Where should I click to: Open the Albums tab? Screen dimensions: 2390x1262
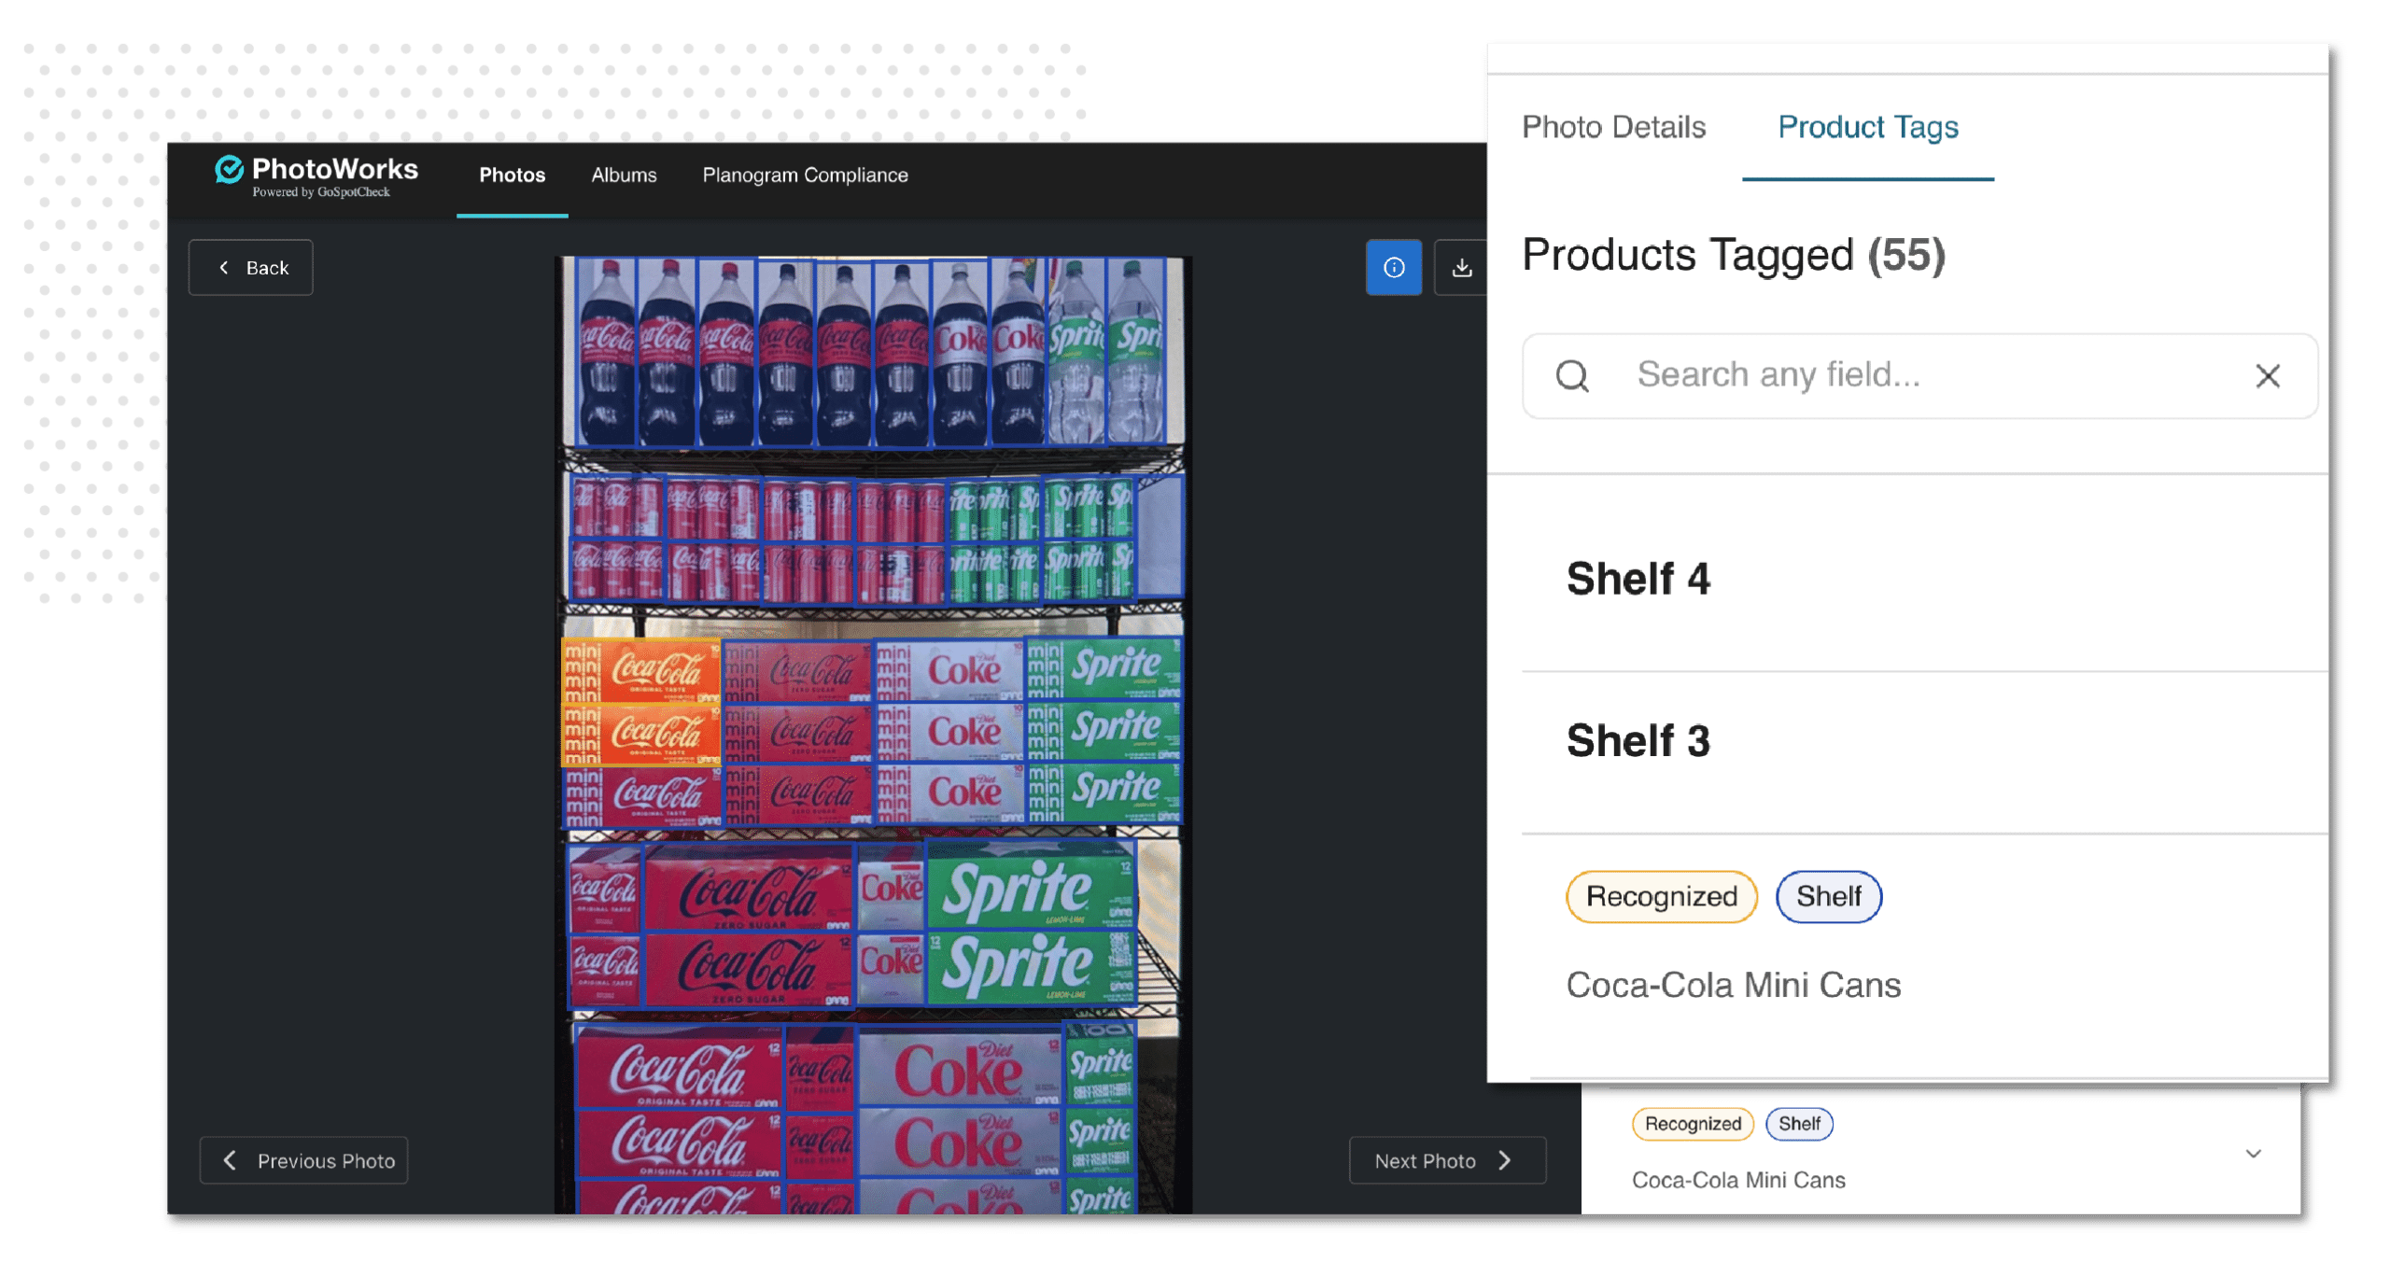pos(624,175)
